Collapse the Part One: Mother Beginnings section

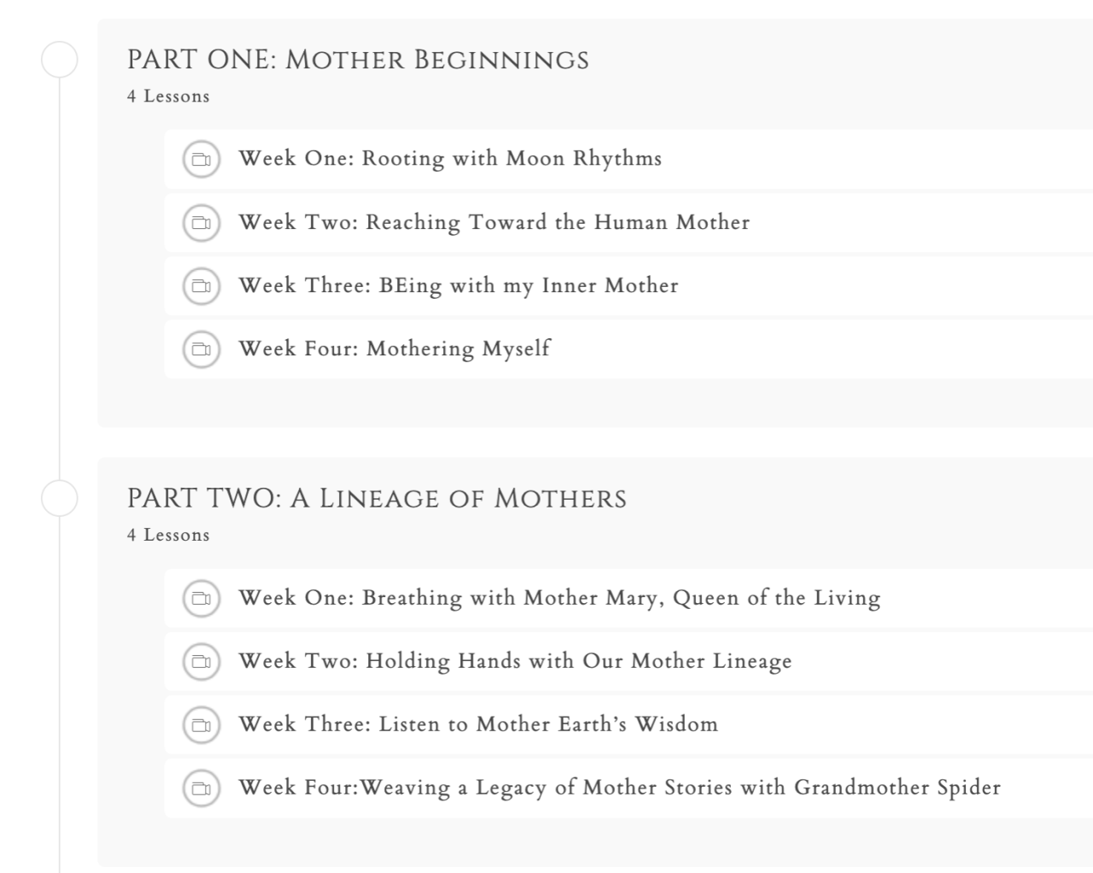(358, 60)
